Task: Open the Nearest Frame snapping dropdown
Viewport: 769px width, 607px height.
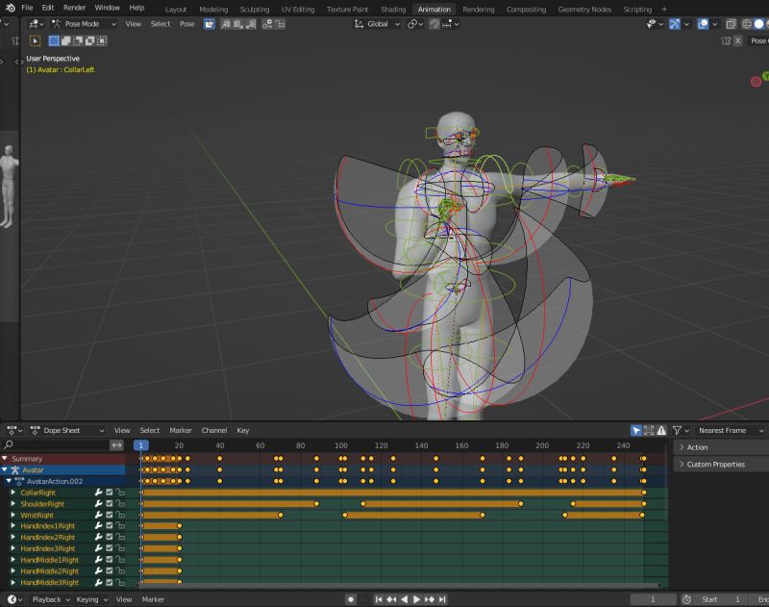Action: coord(723,431)
